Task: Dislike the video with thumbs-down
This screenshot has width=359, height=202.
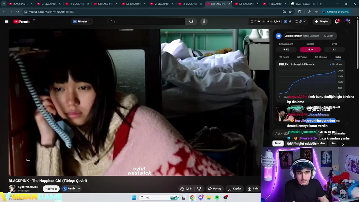Action: (199, 189)
